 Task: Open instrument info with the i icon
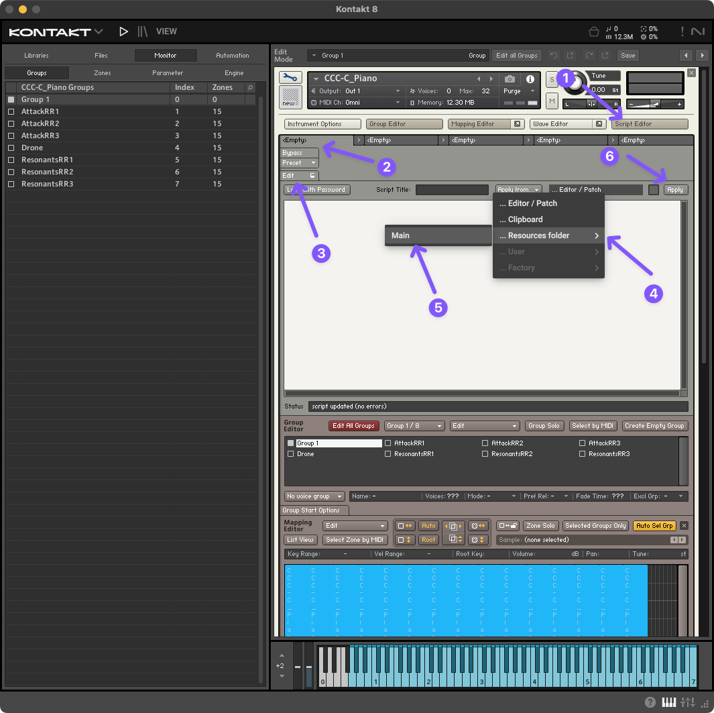530,79
